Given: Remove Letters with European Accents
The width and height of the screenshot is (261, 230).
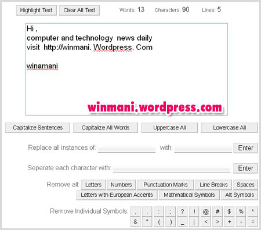Looking at the screenshot, I should tap(117, 195).
